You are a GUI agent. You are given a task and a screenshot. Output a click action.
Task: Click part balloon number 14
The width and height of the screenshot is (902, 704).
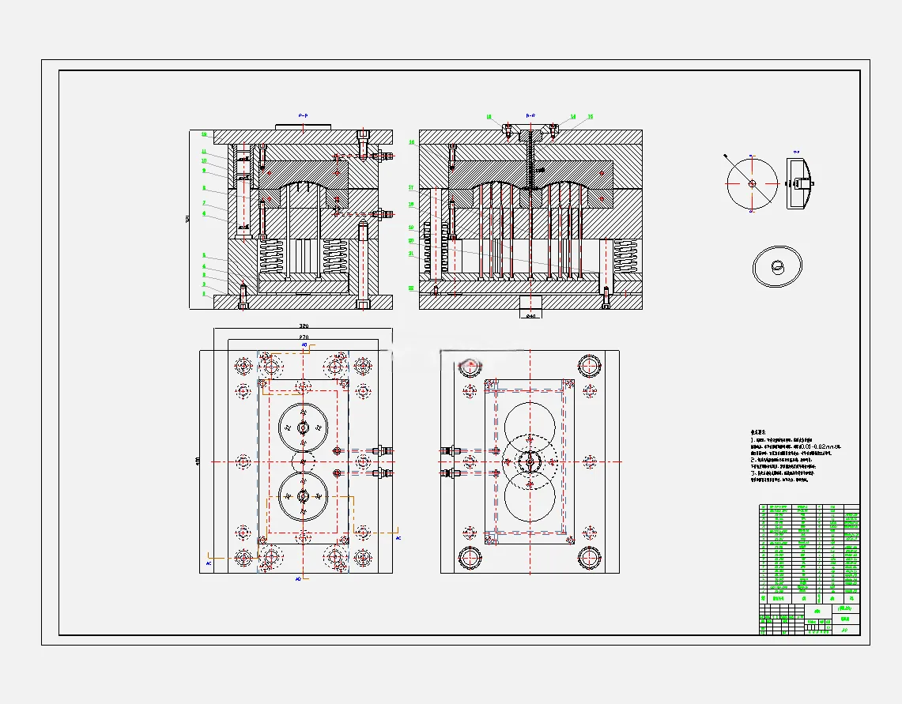coord(573,117)
